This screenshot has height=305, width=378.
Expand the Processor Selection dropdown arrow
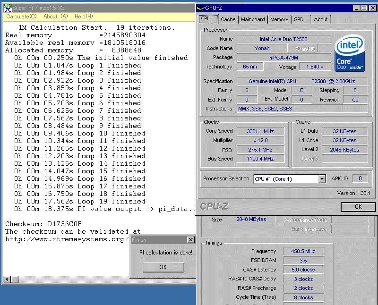[x=322, y=179]
